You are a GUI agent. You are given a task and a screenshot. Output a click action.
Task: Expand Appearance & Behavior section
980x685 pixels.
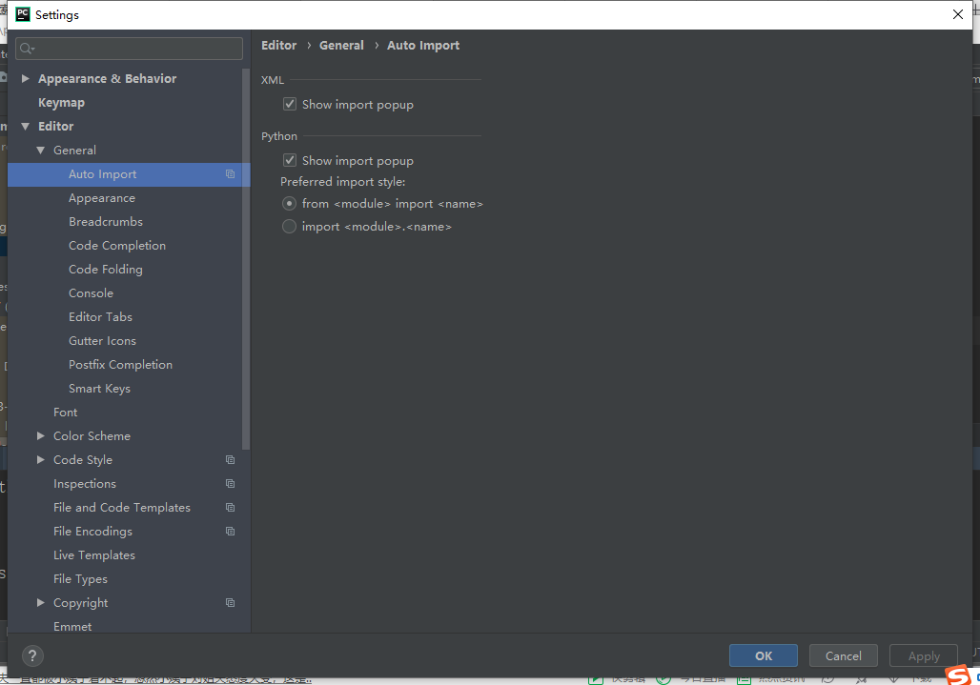26,79
